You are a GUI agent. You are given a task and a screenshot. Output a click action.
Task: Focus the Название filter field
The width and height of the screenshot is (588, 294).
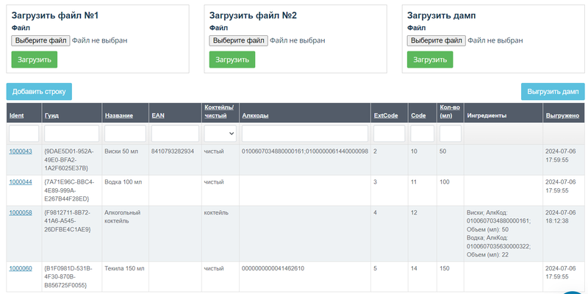click(125, 134)
